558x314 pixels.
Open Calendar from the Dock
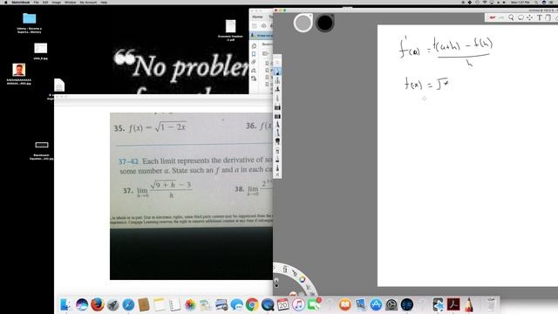coord(282,304)
